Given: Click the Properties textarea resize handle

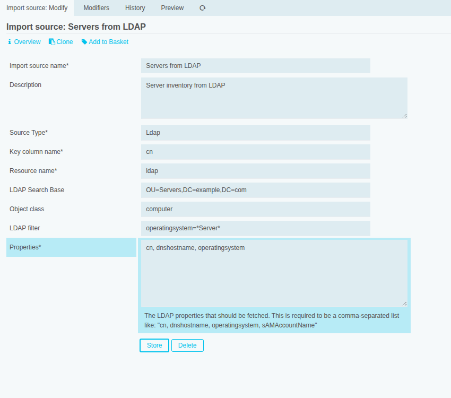Looking at the screenshot, I should click(x=404, y=304).
